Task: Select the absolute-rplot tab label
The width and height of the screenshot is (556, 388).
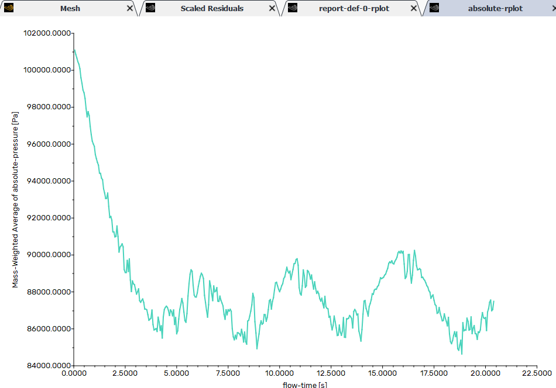Action: 495,9
